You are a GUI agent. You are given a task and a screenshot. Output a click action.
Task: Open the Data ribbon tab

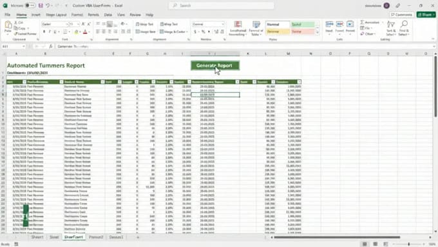pyautogui.click(x=108, y=15)
